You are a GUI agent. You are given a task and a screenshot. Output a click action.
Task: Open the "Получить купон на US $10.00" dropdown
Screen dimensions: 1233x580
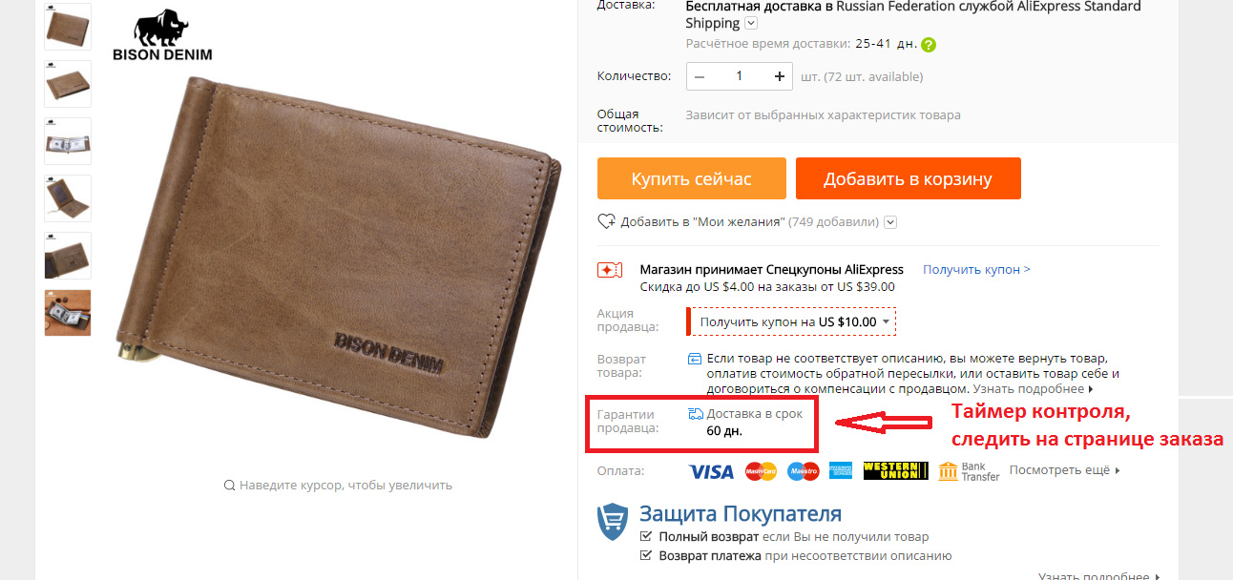791,322
